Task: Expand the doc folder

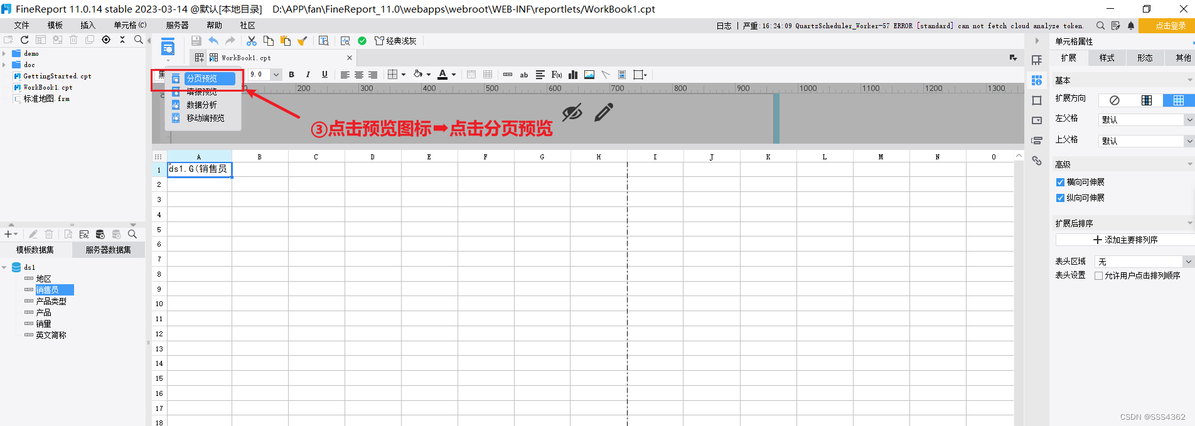Action: click(x=4, y=65)
